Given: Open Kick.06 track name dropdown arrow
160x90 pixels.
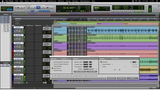Looking at the screenshot, I should coord(23,27).
